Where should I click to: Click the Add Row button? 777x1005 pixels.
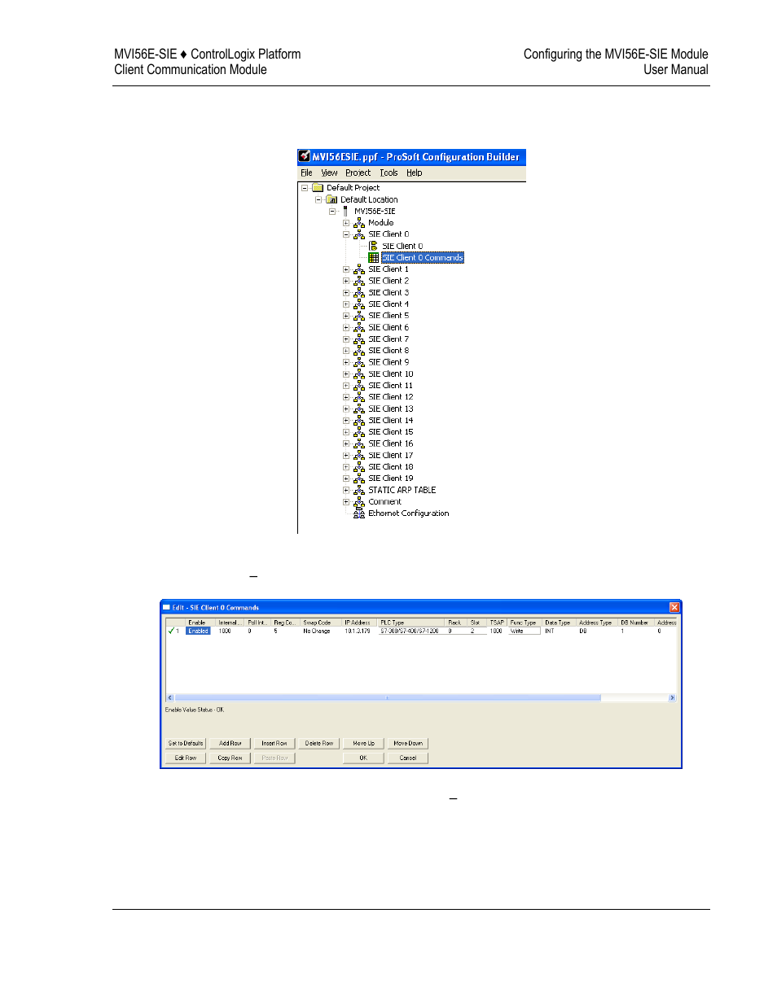click(x=230, y=744)
